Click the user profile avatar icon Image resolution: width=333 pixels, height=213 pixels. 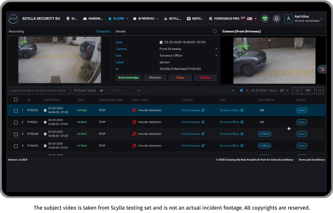point(288,19)
